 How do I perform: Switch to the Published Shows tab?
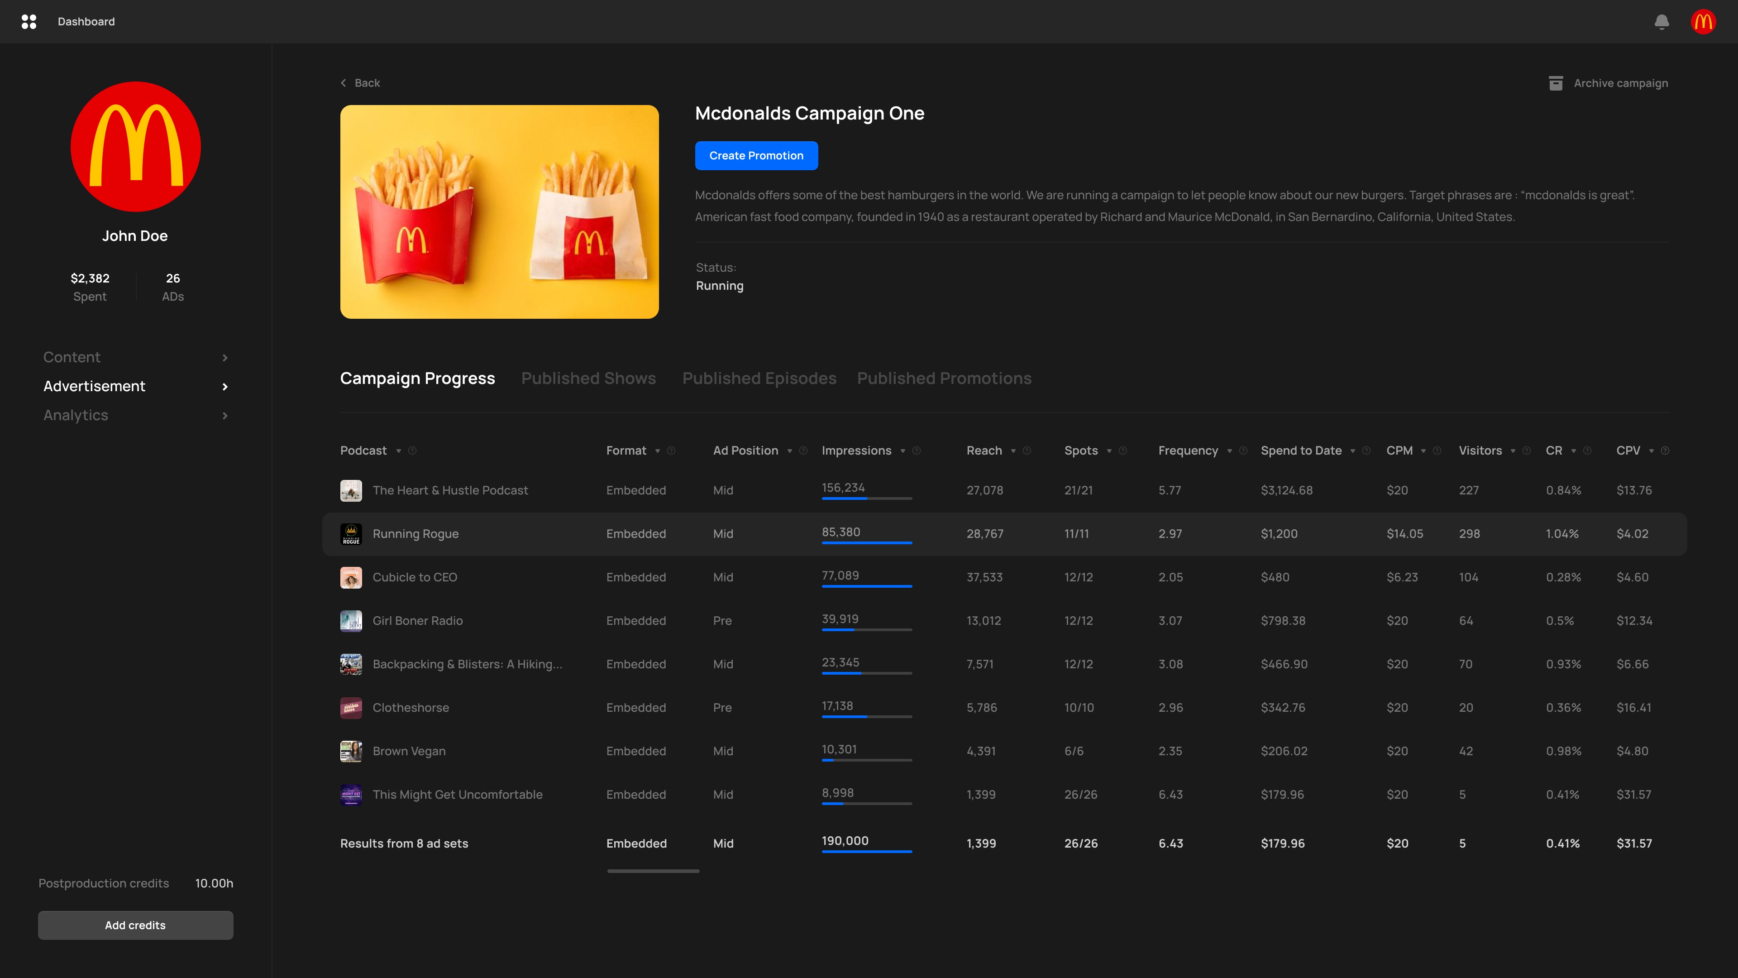588,379
